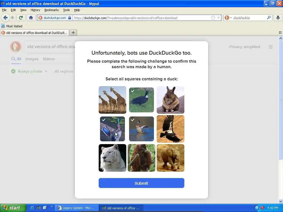Switch to the Videos results tab

tap(49, 59)
